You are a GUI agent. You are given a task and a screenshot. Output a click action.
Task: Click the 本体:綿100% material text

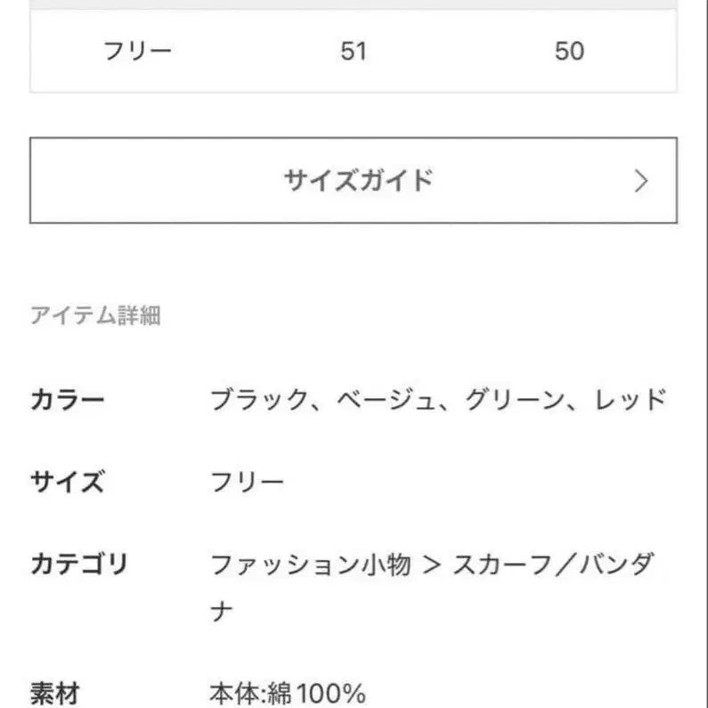(288, 692)
